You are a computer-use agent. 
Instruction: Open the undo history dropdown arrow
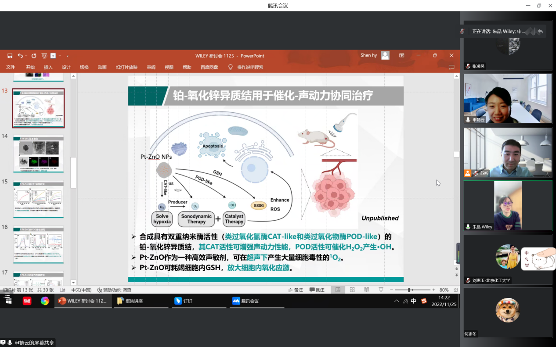[26, 56]
